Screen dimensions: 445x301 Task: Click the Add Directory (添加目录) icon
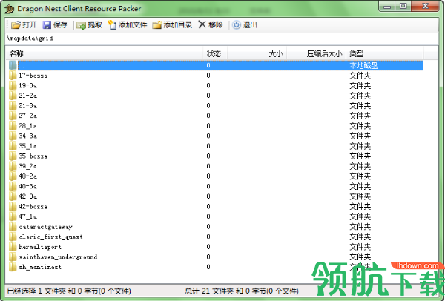[156, 25]
